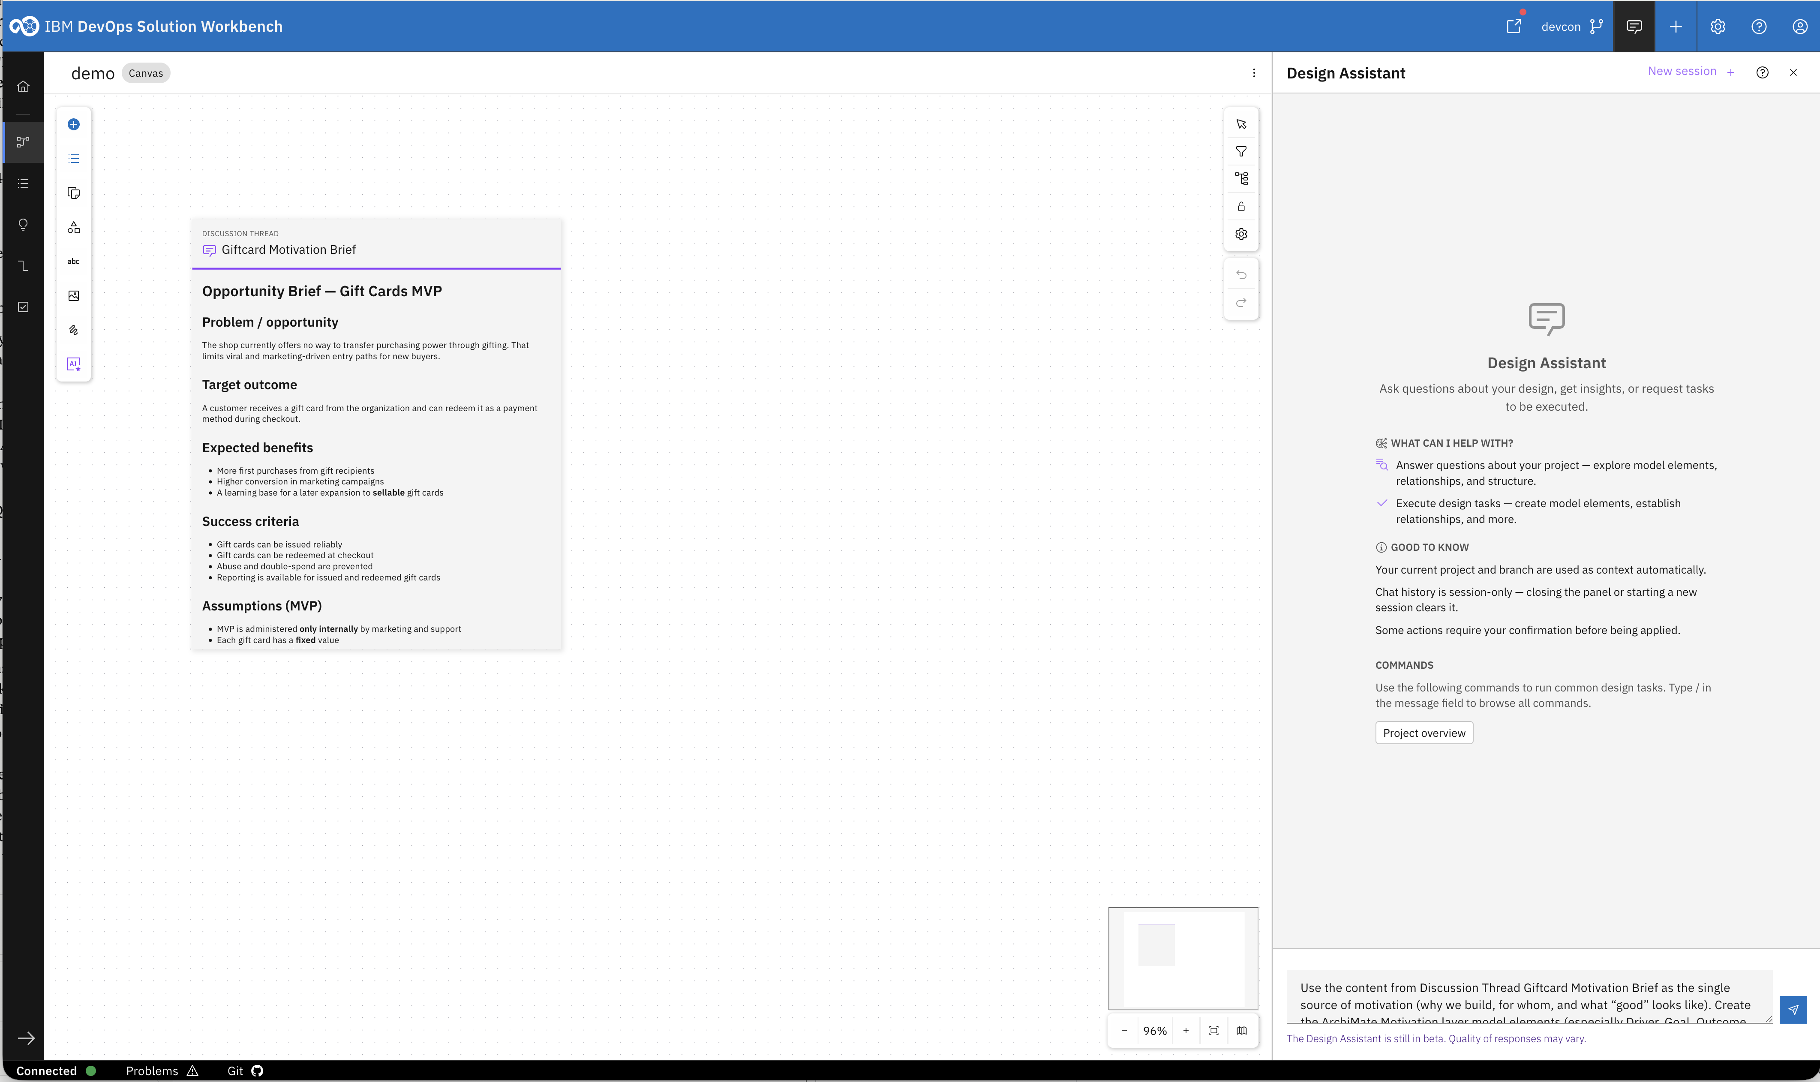The width and height of the screenshot is (1820, 1082).
Task: Select the freehand draw tool
Action: pos(74,330)
